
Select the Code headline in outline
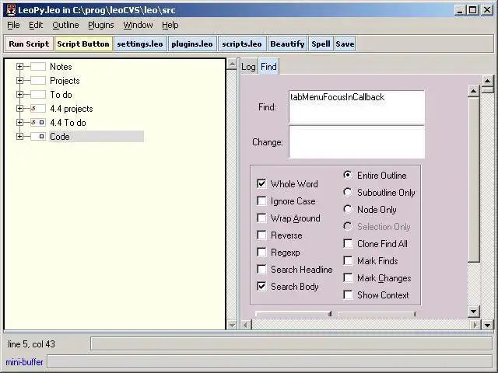pyautogui.click(x=60, y=137)
